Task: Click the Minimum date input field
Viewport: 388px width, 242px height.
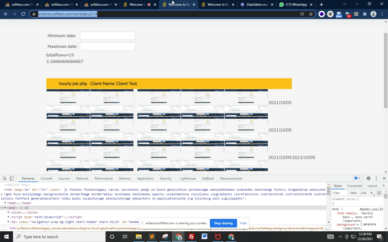Action: coord(107,36)
